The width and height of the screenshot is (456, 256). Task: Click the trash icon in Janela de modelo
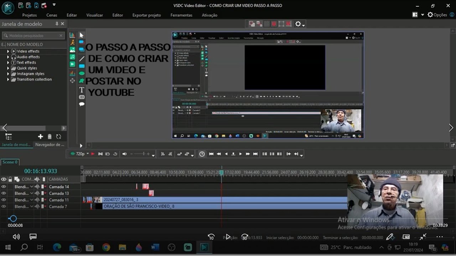[50, 137]
